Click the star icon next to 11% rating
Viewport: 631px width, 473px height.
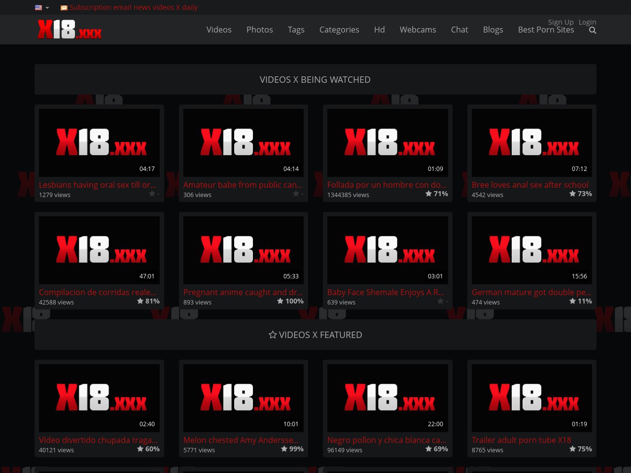(572, 301)
